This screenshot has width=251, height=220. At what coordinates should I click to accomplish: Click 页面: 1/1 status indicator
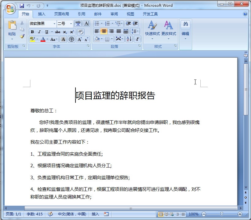(14, 214)
